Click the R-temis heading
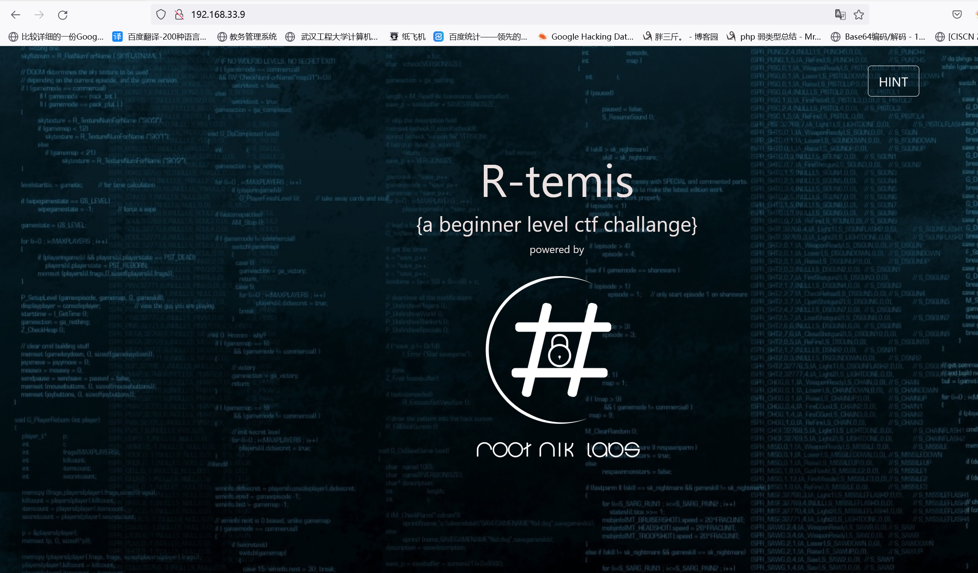978x573 pixels. coord(557,182)
